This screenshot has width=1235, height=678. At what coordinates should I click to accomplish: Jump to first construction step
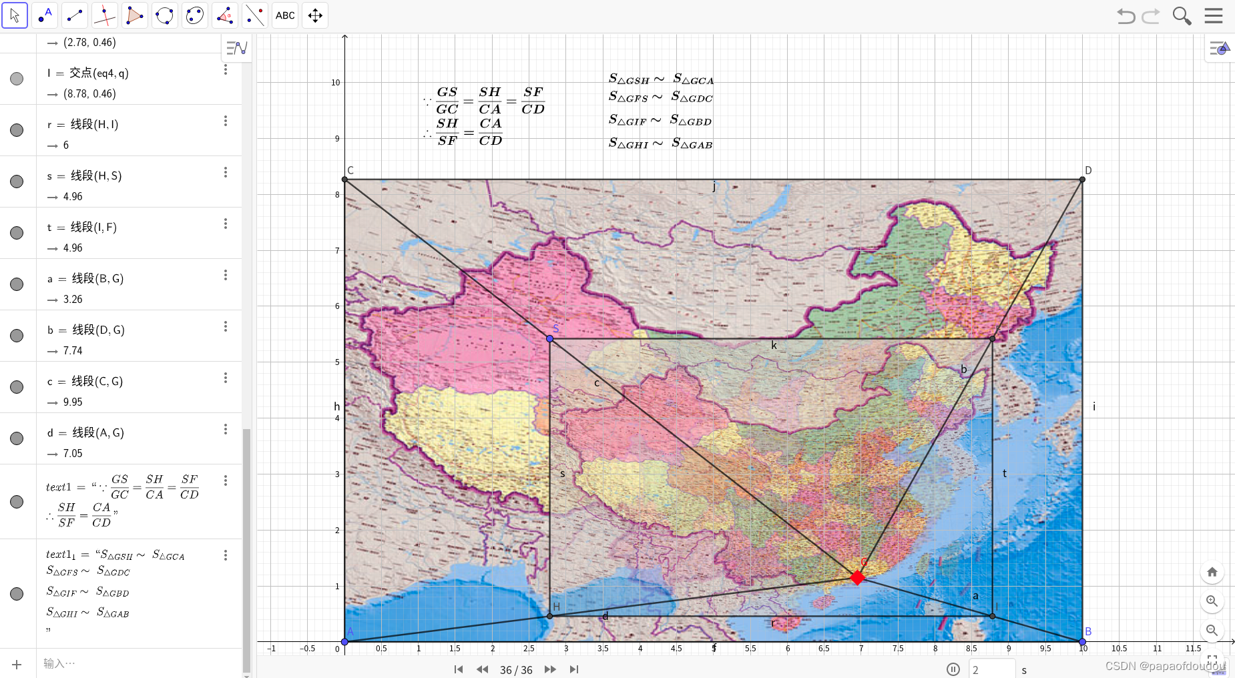pos(459,669)
